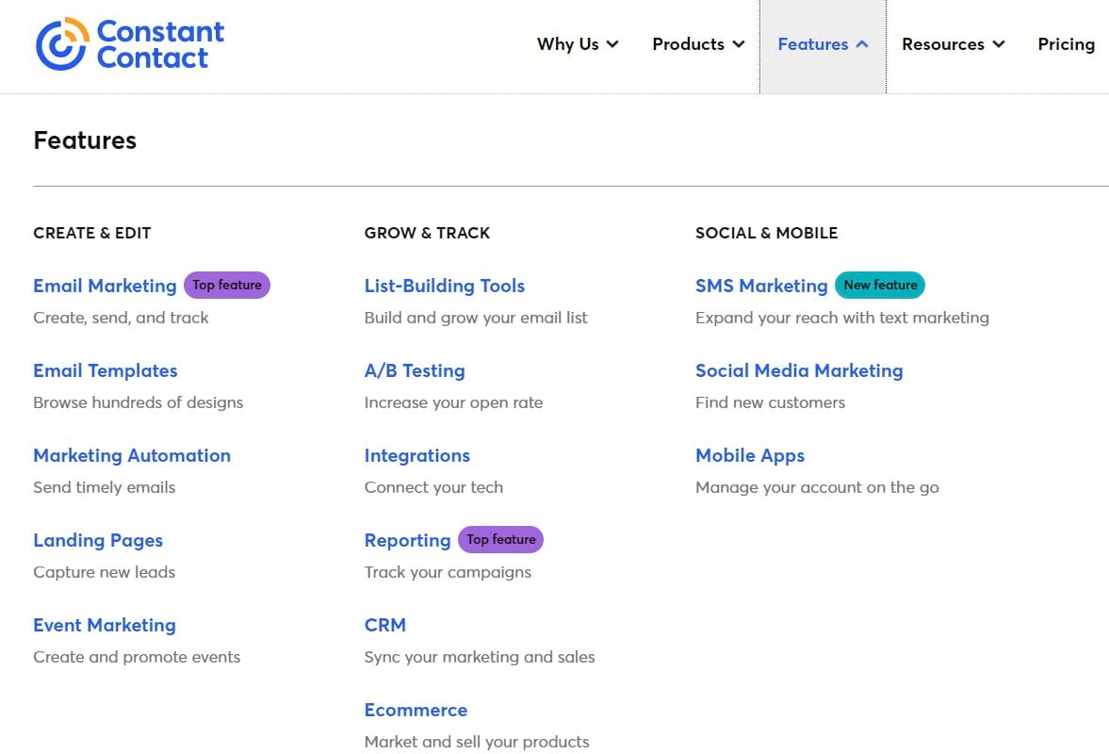The width and height of the screenshot is (1109, 754).
Task: Open the A/B Testing link
Action: click(x=415, y=370)
